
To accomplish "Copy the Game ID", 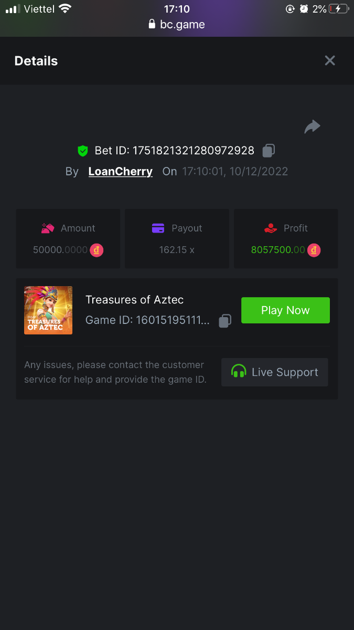I will (x=225, y=321).
